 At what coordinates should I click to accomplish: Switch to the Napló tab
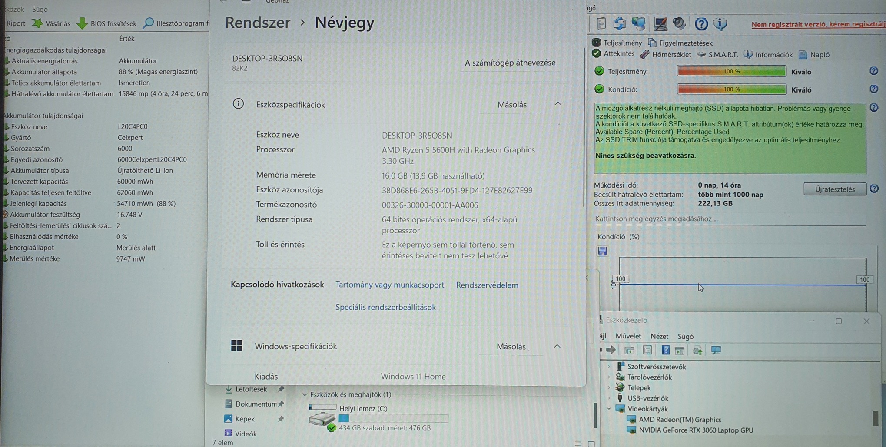[814, 55]
